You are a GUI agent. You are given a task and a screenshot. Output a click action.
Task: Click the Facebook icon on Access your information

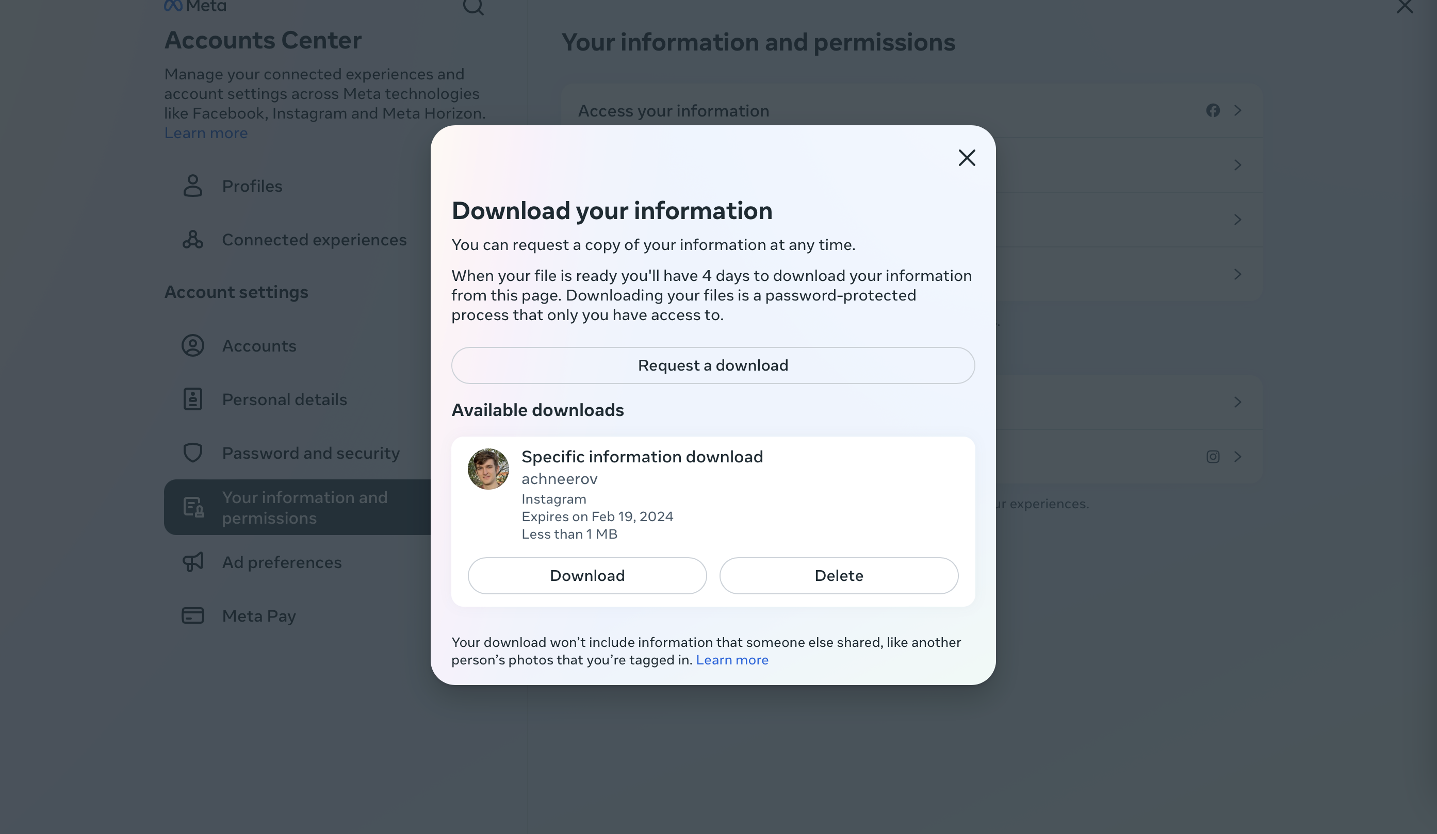point(1213,110)
